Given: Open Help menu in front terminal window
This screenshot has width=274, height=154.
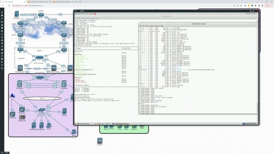Looking at the screenshot, I should (162, 26).
